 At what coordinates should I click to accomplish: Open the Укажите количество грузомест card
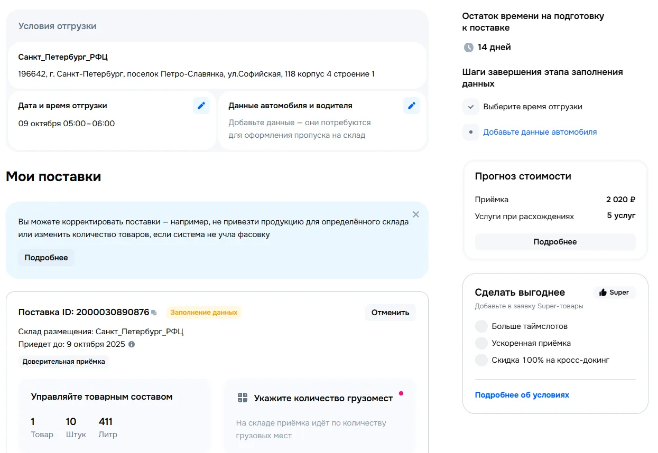(319, 416)
